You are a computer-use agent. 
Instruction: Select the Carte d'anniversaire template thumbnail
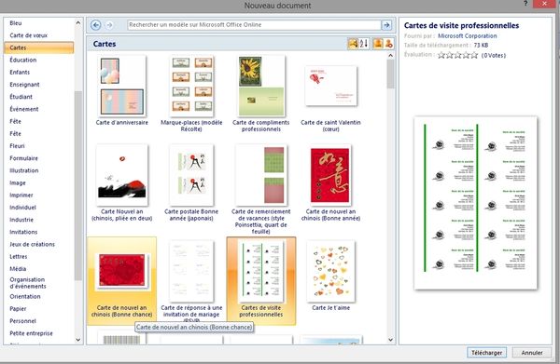[121, 87]
